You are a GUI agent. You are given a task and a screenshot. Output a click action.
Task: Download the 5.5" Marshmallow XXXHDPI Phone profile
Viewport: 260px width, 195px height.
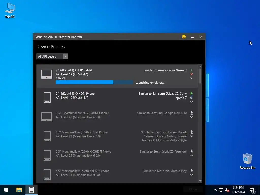[191, 151]
